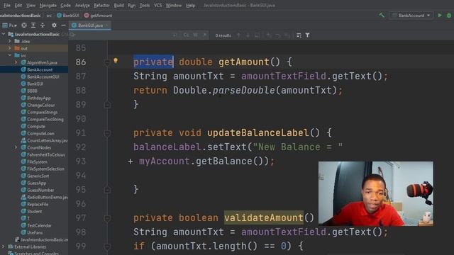The width and height of the screenshot is (454, 255).
Task: Select RadioButtonDemo.java in the project tree
Action: [x=48, y=197]
